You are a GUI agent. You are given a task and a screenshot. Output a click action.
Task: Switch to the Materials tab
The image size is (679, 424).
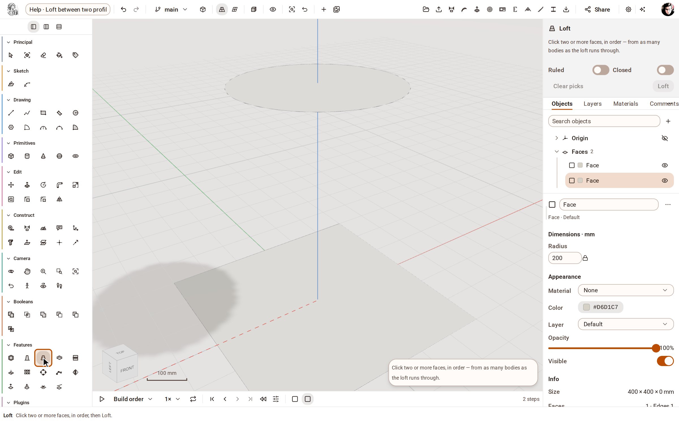click(626, 104)
